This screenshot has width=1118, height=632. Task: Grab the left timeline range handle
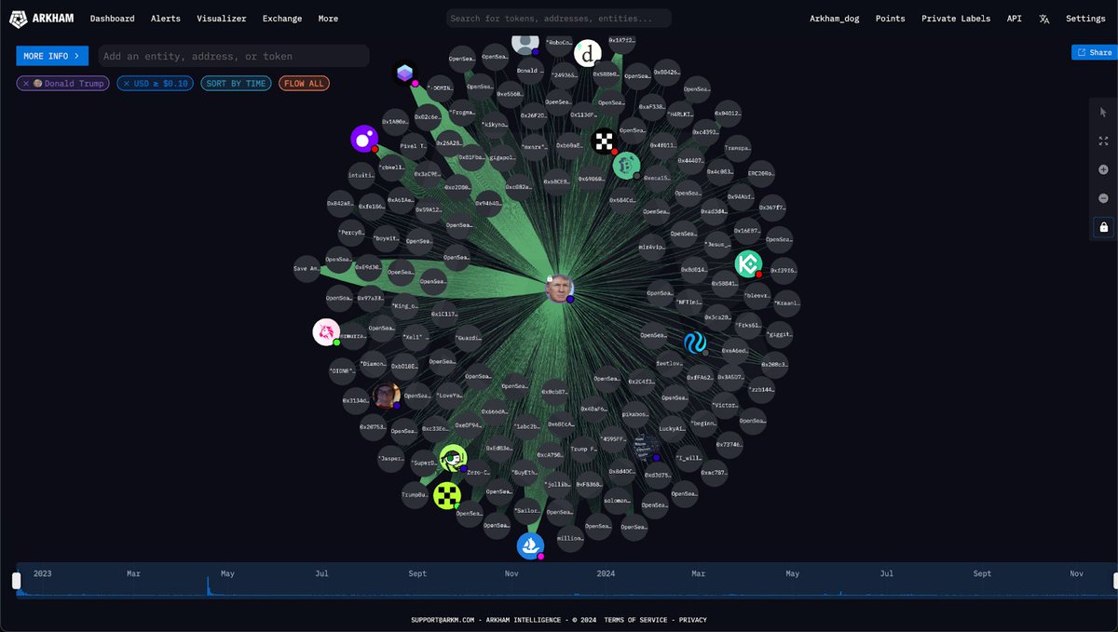tap(16, 580)
